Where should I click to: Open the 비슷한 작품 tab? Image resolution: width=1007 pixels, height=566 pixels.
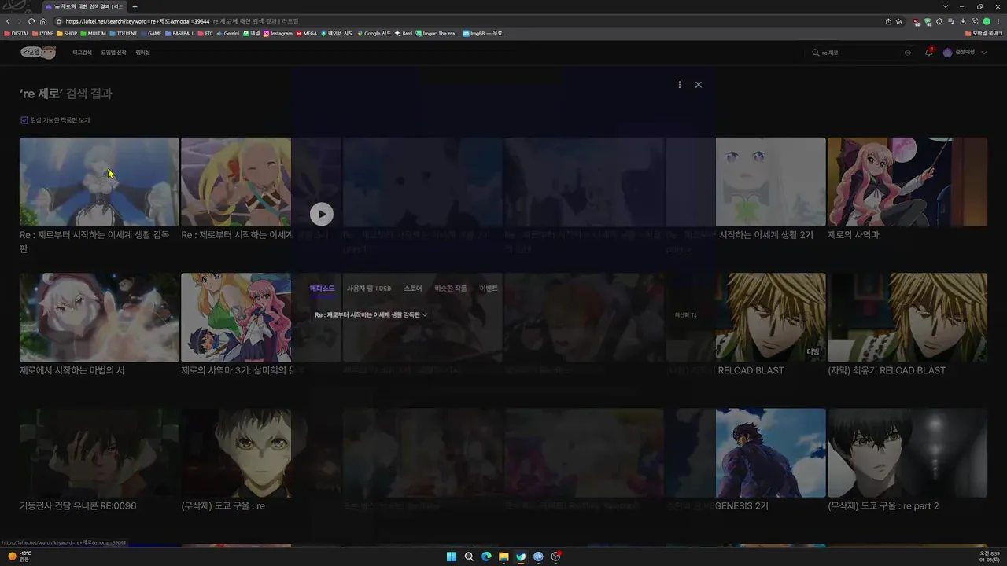451,289
